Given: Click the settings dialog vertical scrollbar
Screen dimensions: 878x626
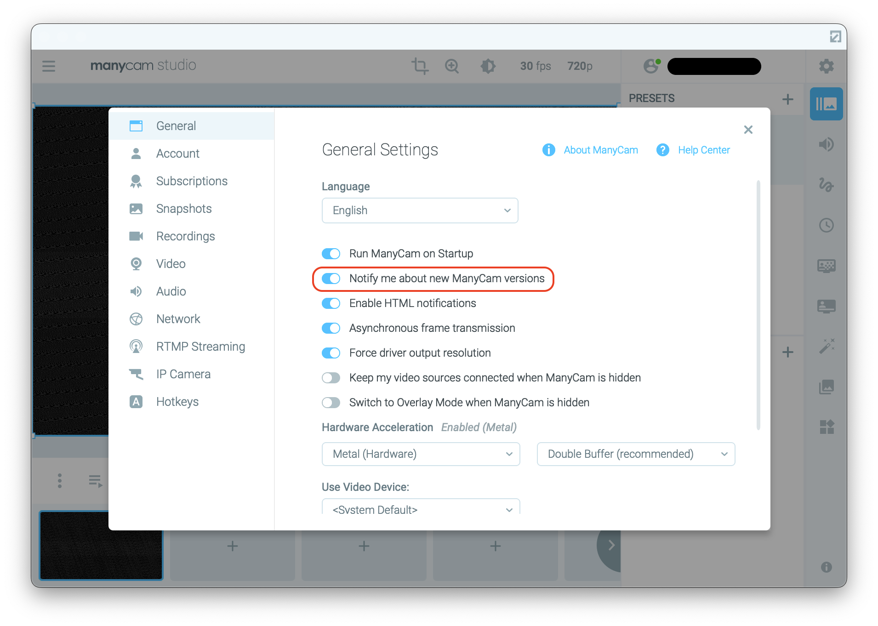Looking at the screenshot, I should point(758,306).
